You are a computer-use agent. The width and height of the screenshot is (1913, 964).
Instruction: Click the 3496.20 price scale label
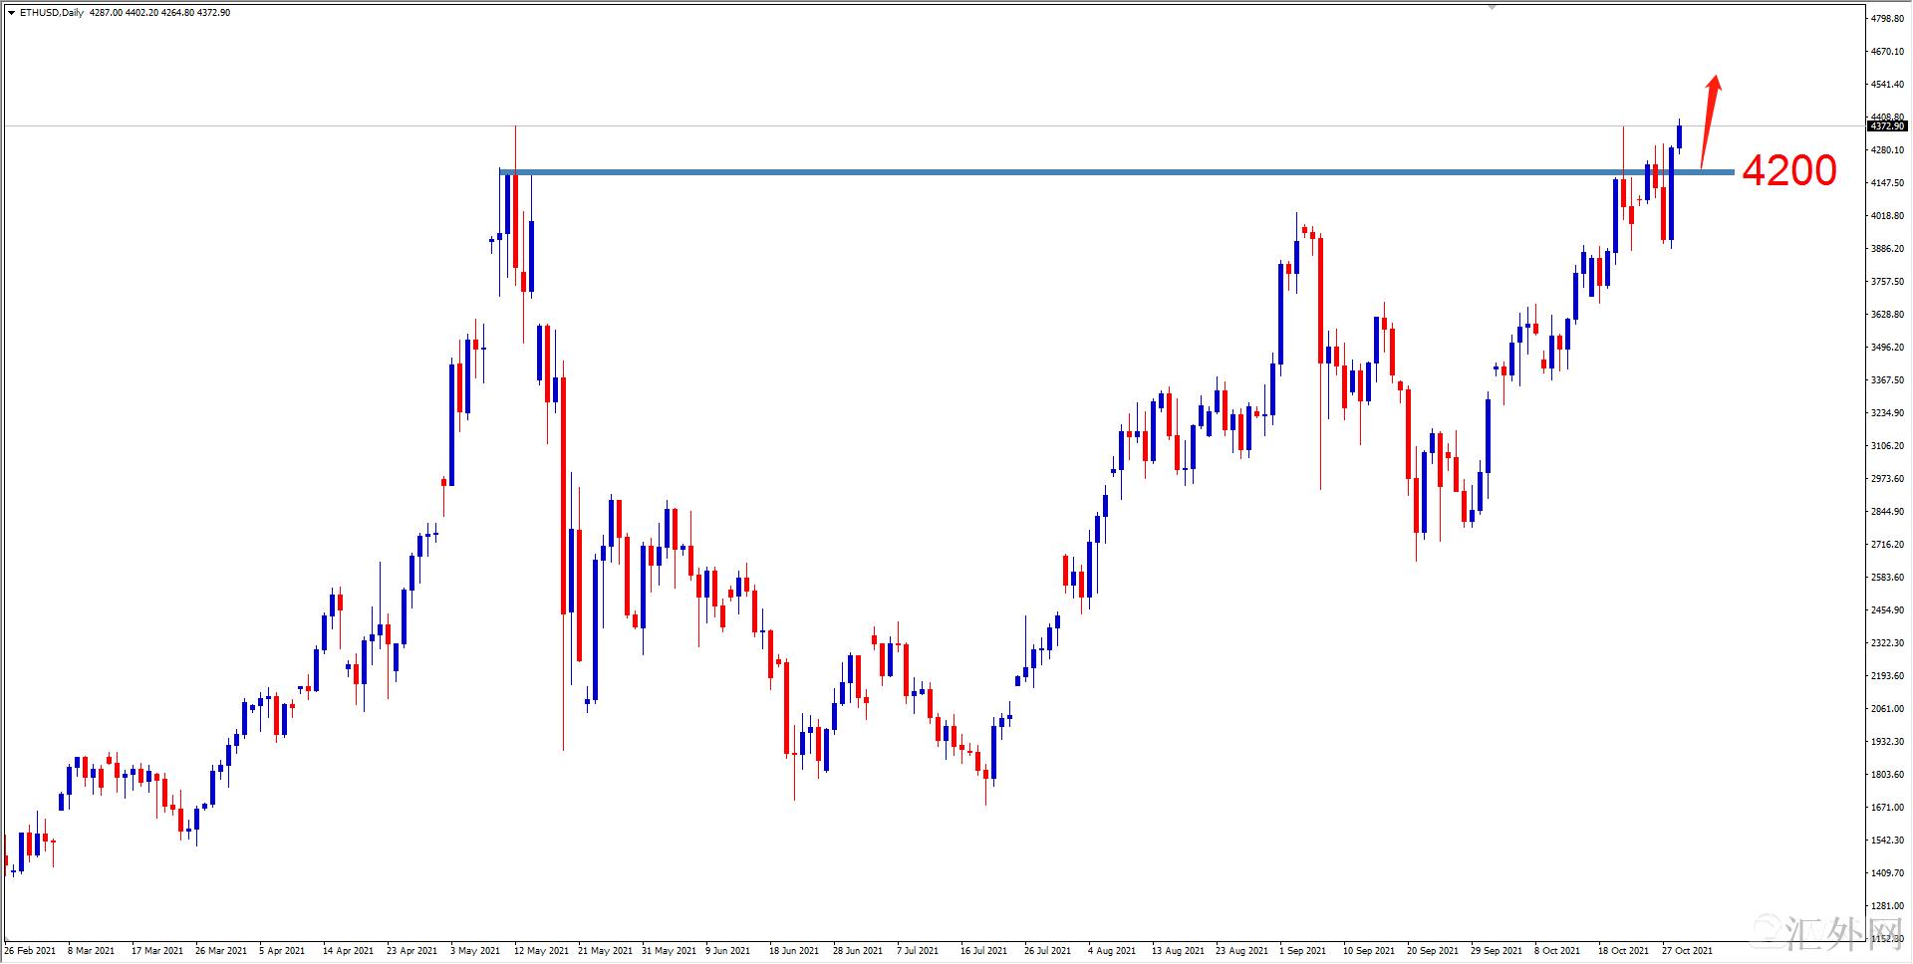(x=1887, y=348)
